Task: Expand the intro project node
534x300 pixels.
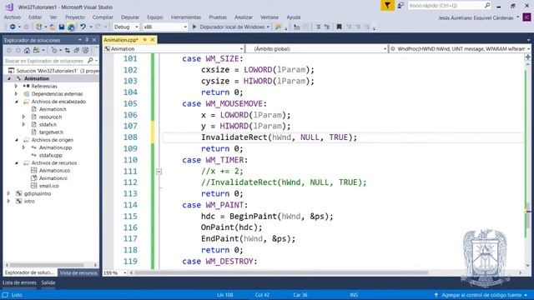Action: [x=9, y=201]
